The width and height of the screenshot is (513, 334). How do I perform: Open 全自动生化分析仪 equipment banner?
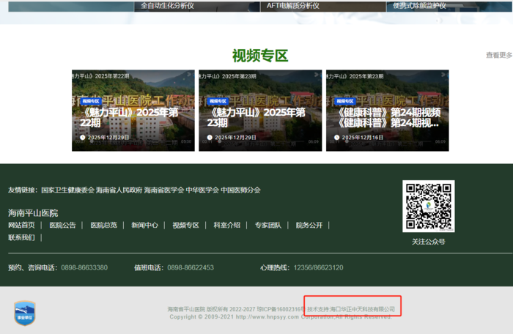[x=197, y=6]
